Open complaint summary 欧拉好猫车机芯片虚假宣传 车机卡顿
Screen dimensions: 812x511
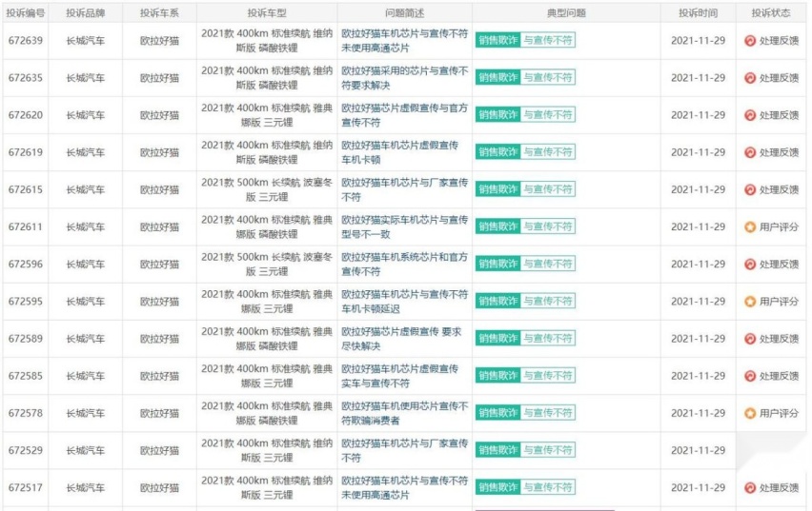point(399,152)
